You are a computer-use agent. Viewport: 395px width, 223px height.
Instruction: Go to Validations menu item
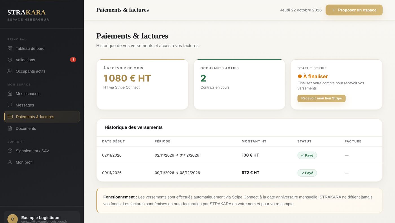pyautogui.click(x=42, y=60)
